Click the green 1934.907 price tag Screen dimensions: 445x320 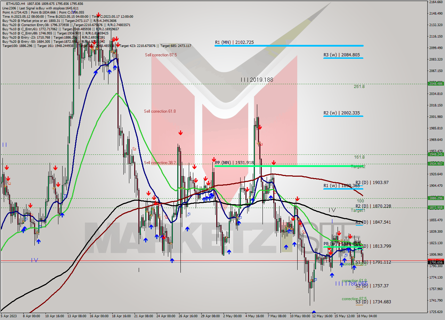pyautogui.click(x=436, y=163)
